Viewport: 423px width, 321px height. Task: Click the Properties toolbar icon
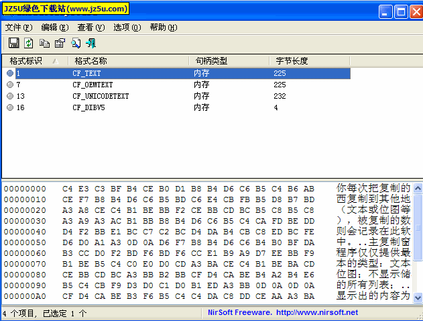pos(60,43)
